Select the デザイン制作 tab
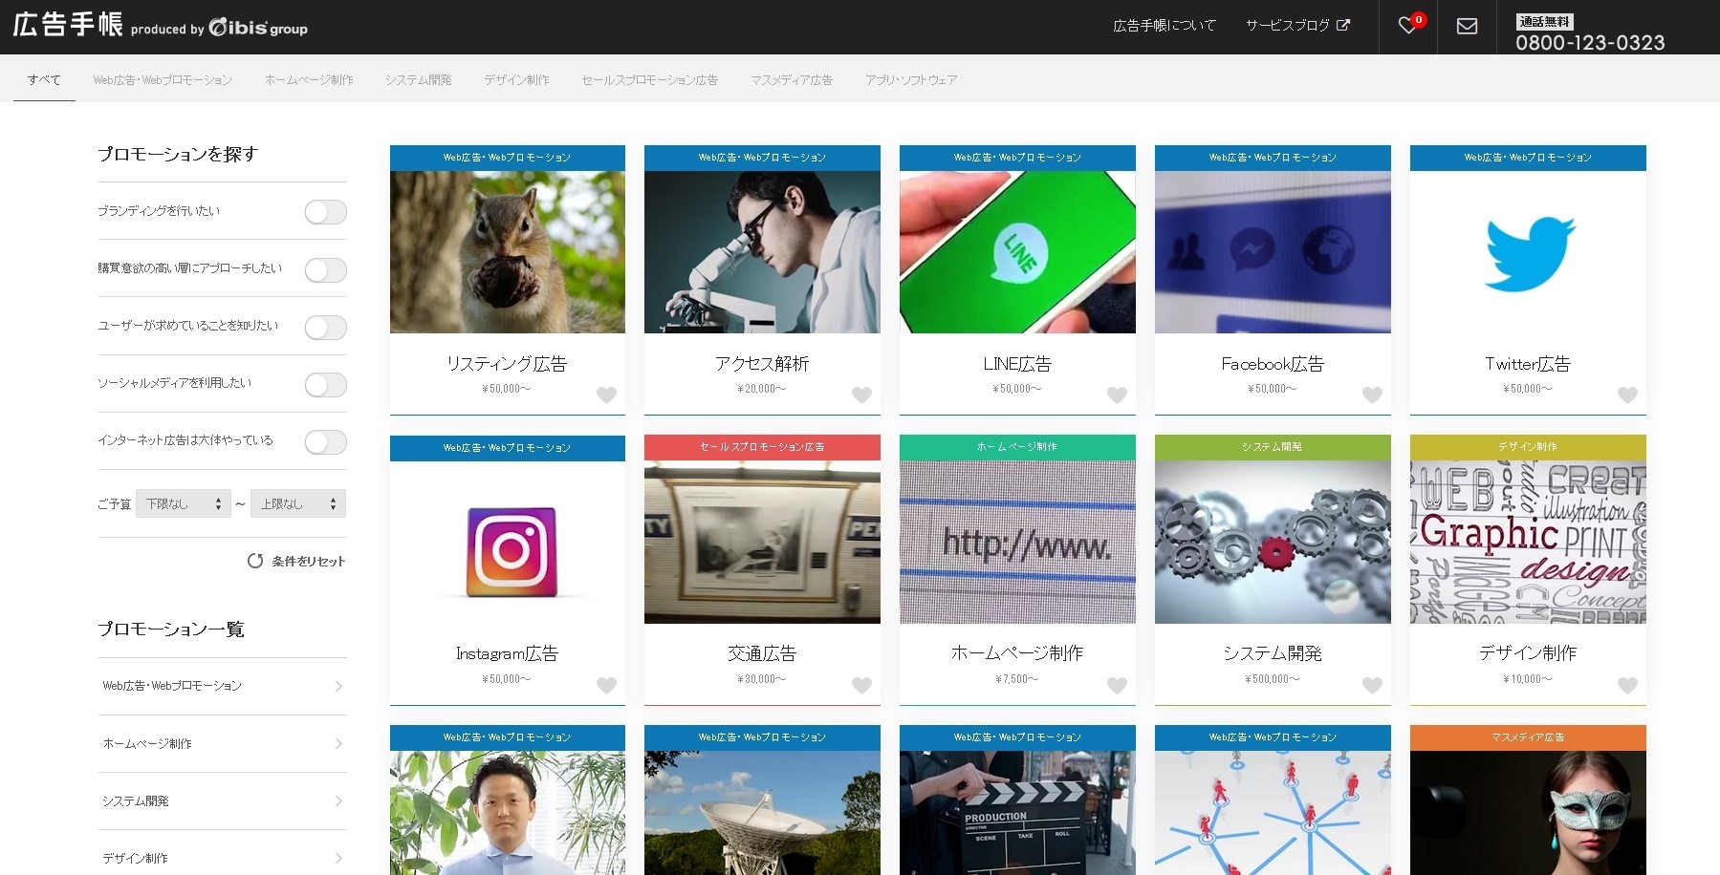Image resolution: width=1720 pixels, height=875 pixels. click(516, 80)
